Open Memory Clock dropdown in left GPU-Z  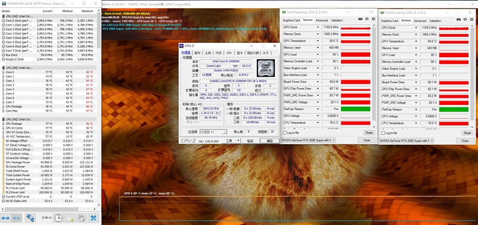[x=318, y=34]
